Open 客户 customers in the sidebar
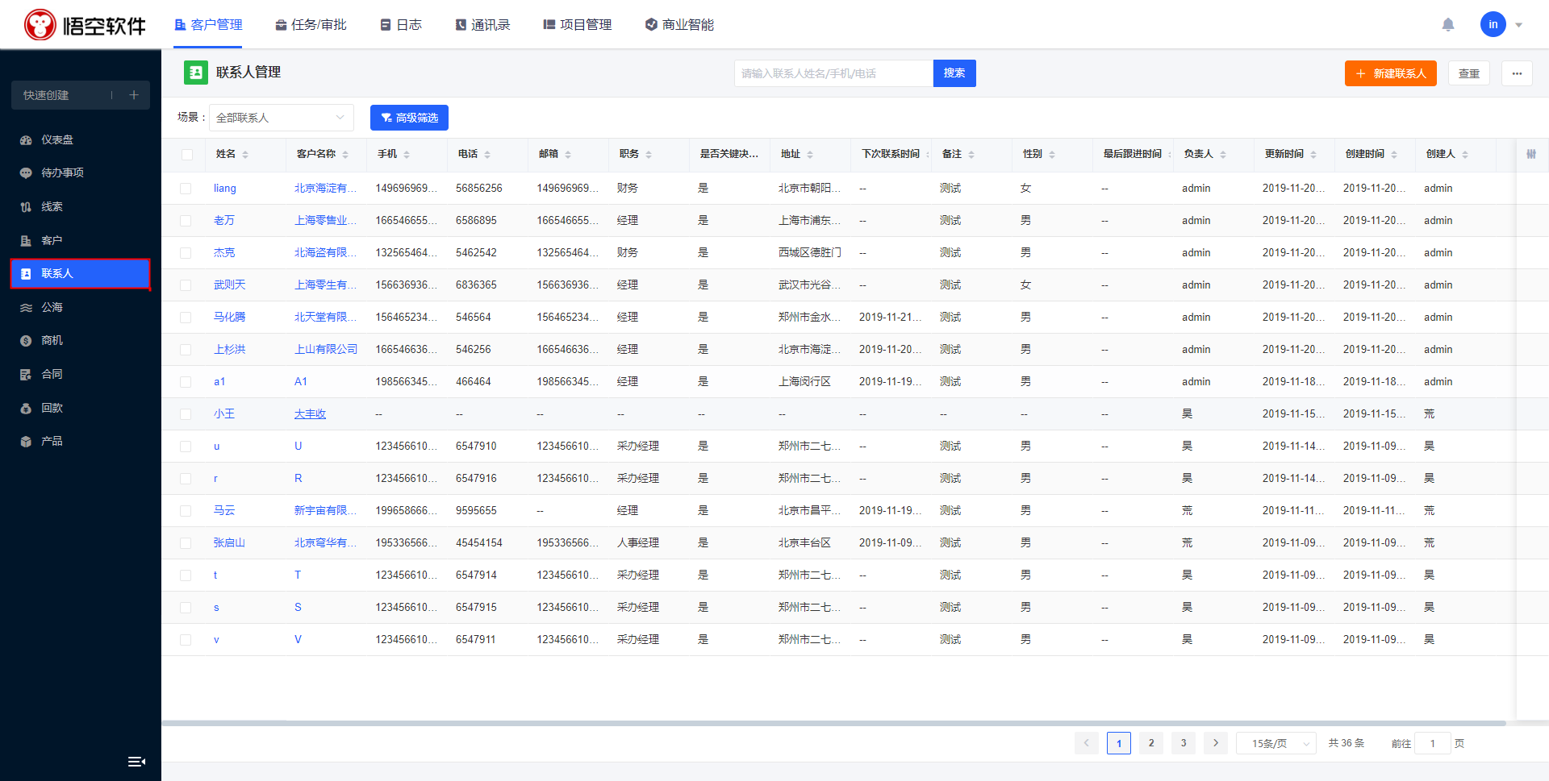The width and height of the screenshot is (1549, 781). [x=81, y=240]
